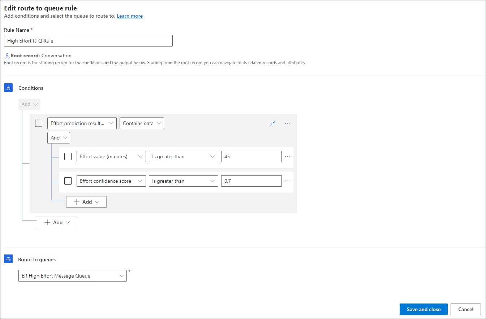Click the outer Add condition button
The height and width of the screenshot is (319, 486).
tap(57, 222)
